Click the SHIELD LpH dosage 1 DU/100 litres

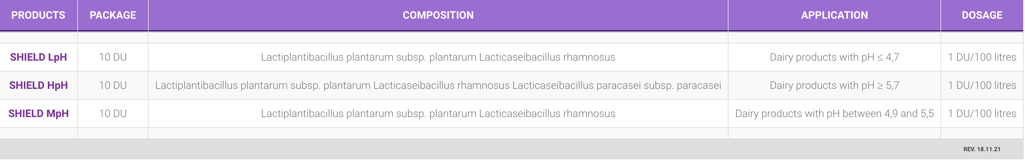[x=982, y=57]
